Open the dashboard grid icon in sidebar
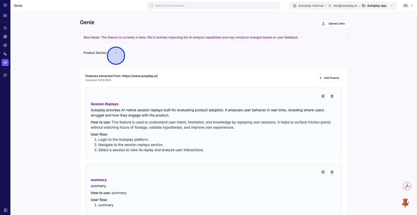The width and height of the screenshot is (417, 215). click(x=5, y=37)
